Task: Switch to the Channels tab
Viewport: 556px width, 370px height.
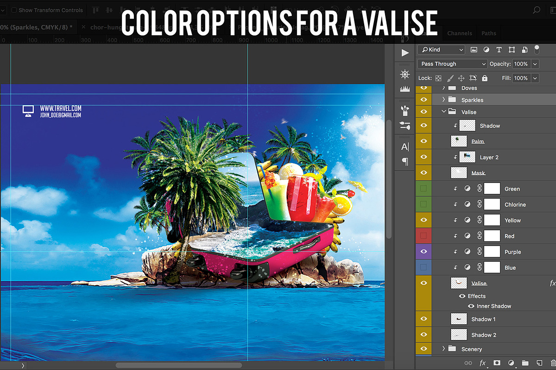Action: [460, 33]
